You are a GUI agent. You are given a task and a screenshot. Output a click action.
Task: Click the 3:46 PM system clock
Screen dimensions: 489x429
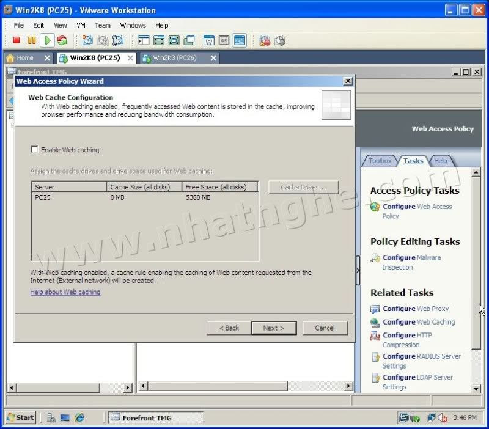(465, 417)
